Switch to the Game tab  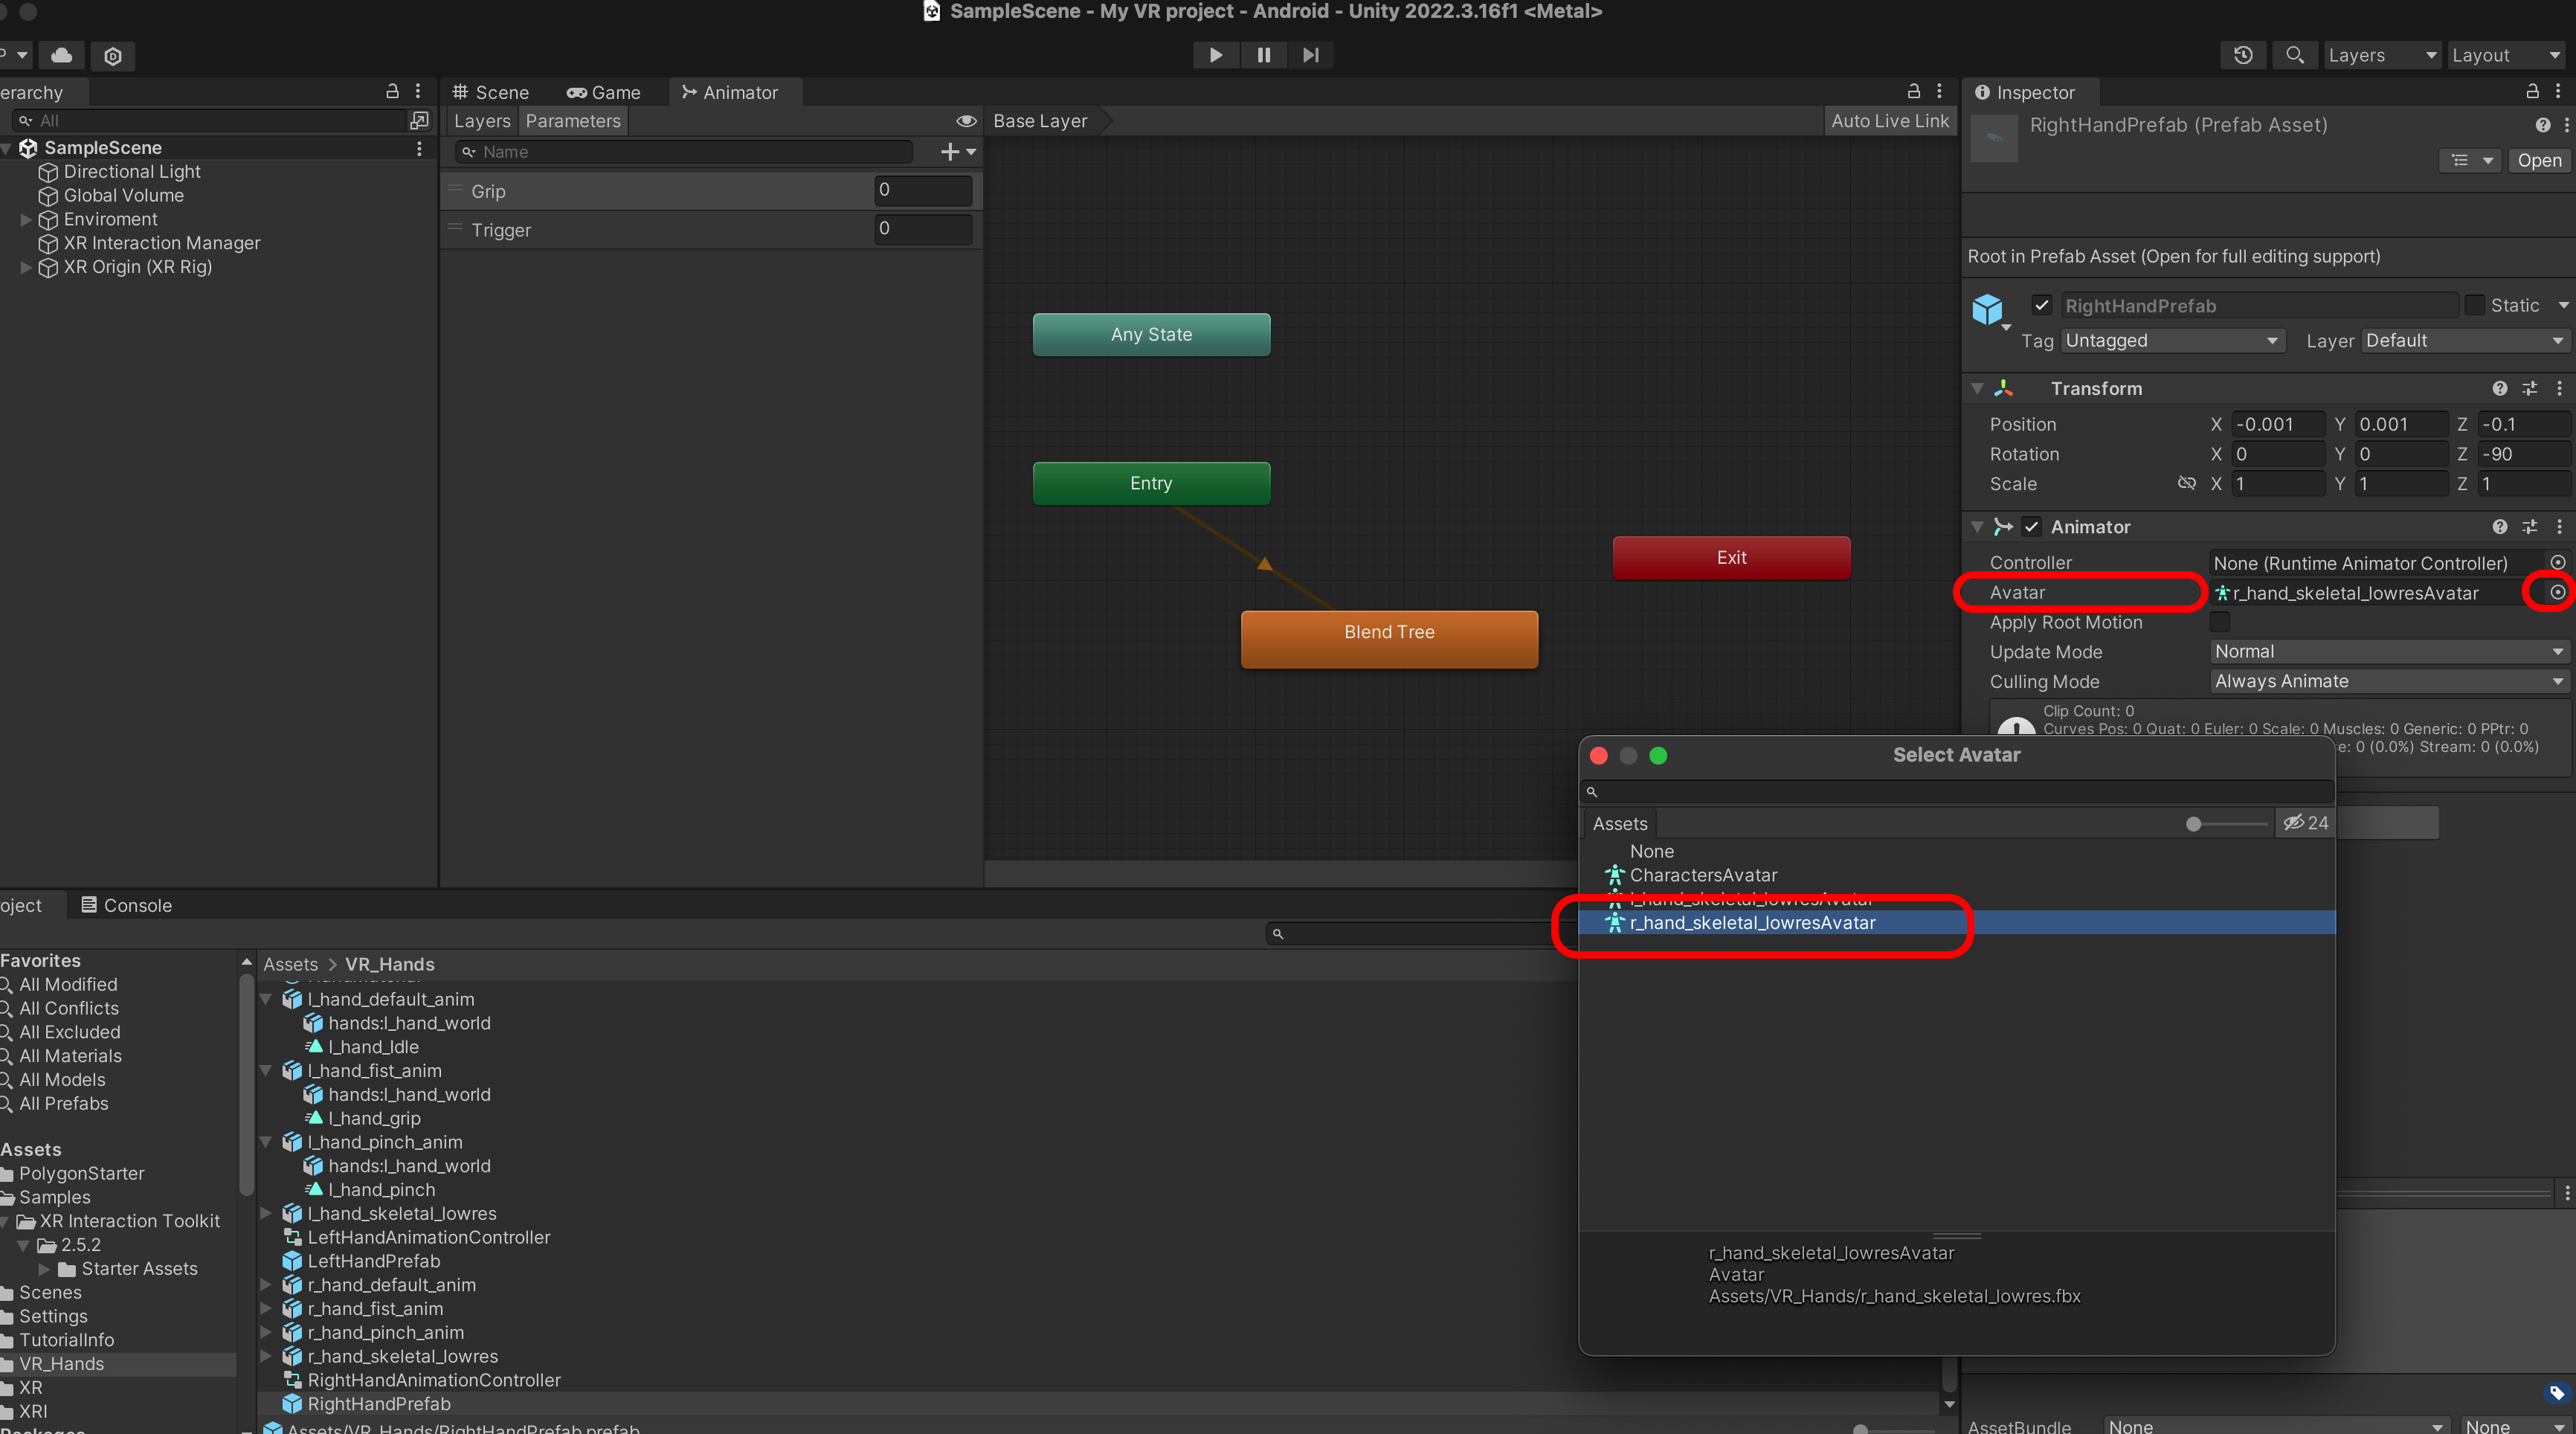[x=603, y=92]
